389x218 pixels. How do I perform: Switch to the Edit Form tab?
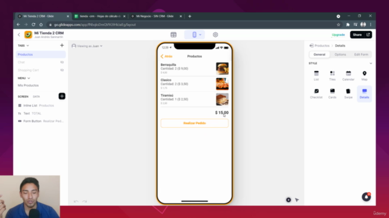361,54
